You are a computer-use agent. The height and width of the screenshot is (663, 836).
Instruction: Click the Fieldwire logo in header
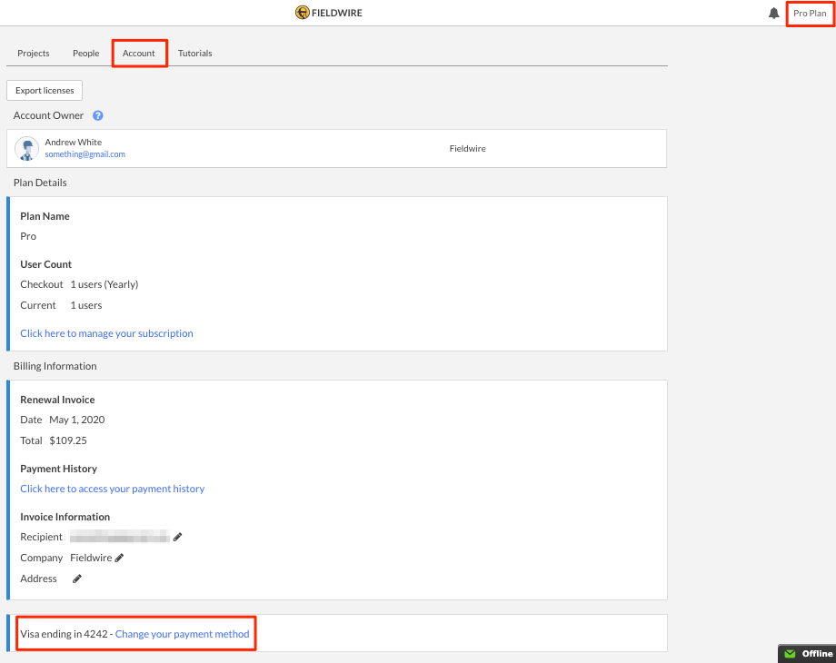[x=328, y=13]
